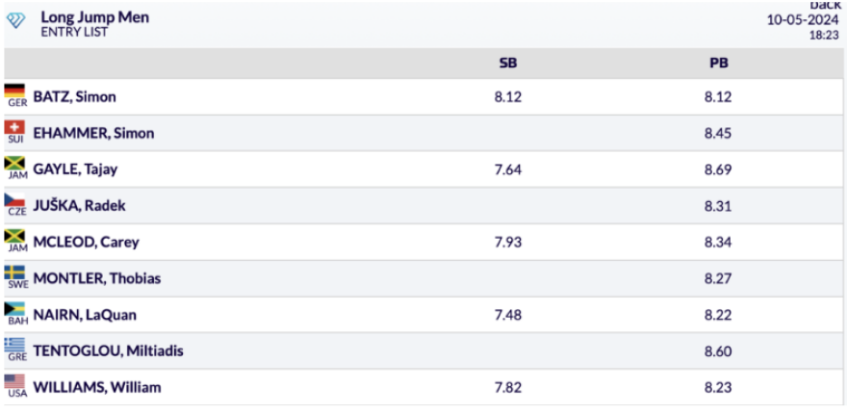
Task: Click the Swiss flag beside EHAMMER
Action: [x=15, y=129]
